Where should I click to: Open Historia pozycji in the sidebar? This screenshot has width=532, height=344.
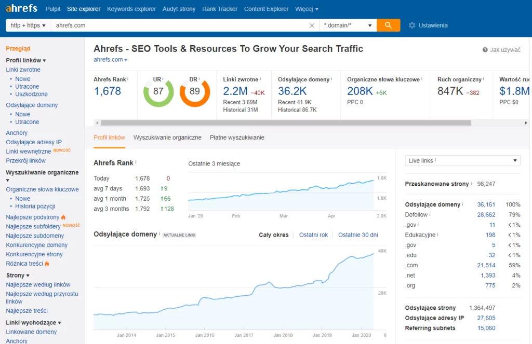[x=35, y=206]
